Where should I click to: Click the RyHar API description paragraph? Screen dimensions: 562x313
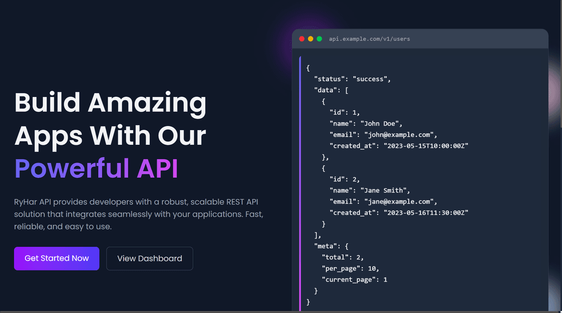point(135,214)
